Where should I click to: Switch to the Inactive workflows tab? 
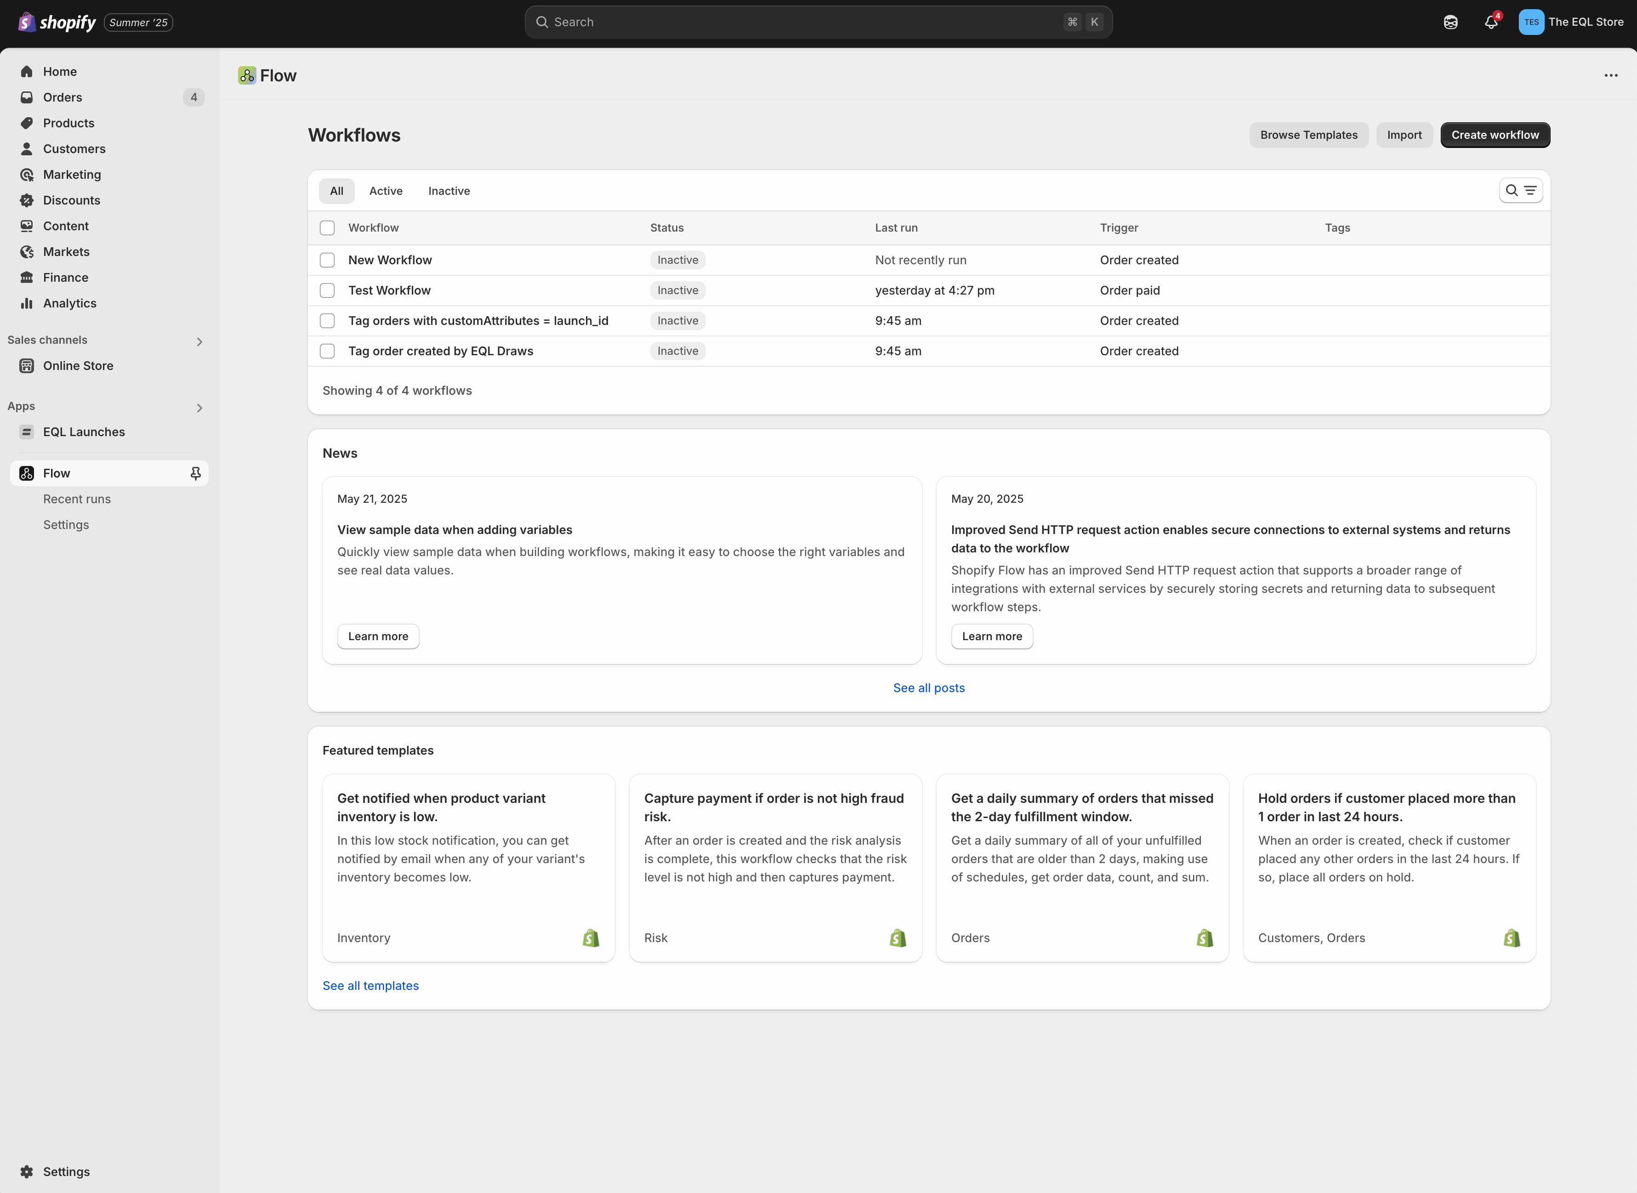click(x=449, y=191)
